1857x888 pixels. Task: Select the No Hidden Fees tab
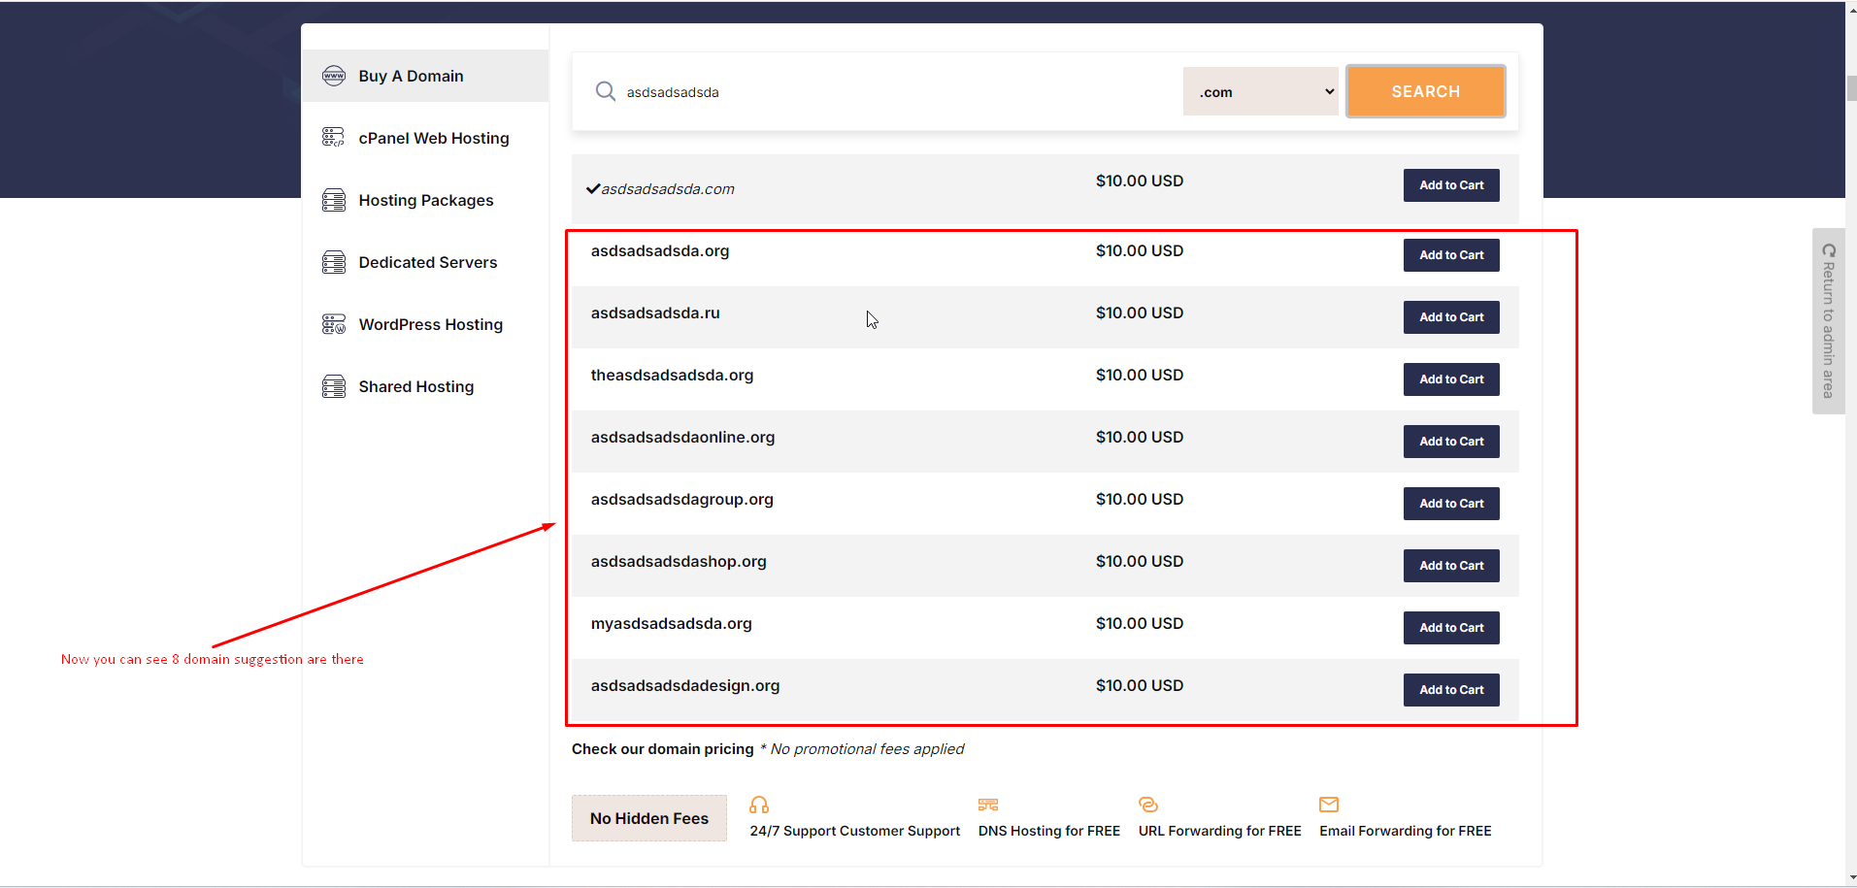click(x=649, y=818)
